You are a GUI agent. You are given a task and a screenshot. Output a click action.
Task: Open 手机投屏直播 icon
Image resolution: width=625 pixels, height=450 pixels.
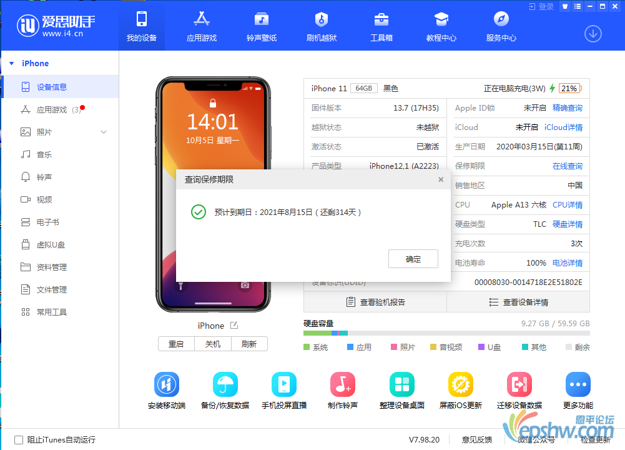(x=284, y=384)
